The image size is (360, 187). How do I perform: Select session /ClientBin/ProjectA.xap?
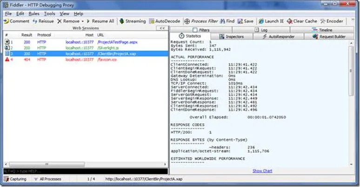[86, 53]
